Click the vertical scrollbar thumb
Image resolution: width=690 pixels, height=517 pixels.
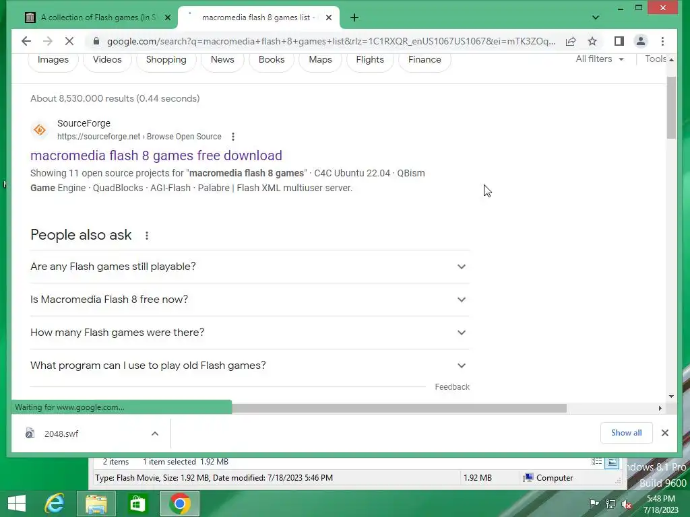[x=671, y=108]
